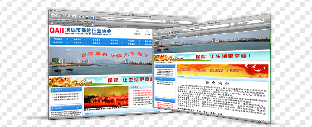
Task: Stop loading in the right browser window
Action: point(166,33)
